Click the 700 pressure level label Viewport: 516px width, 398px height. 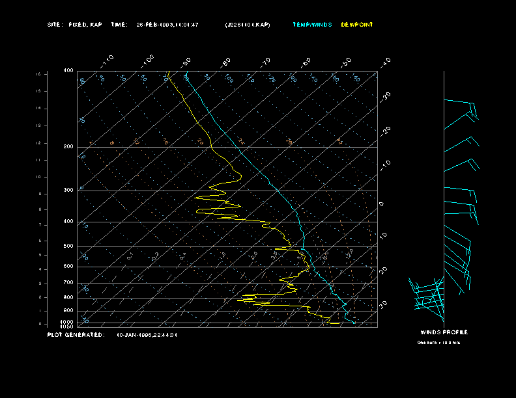pos(68,283)
